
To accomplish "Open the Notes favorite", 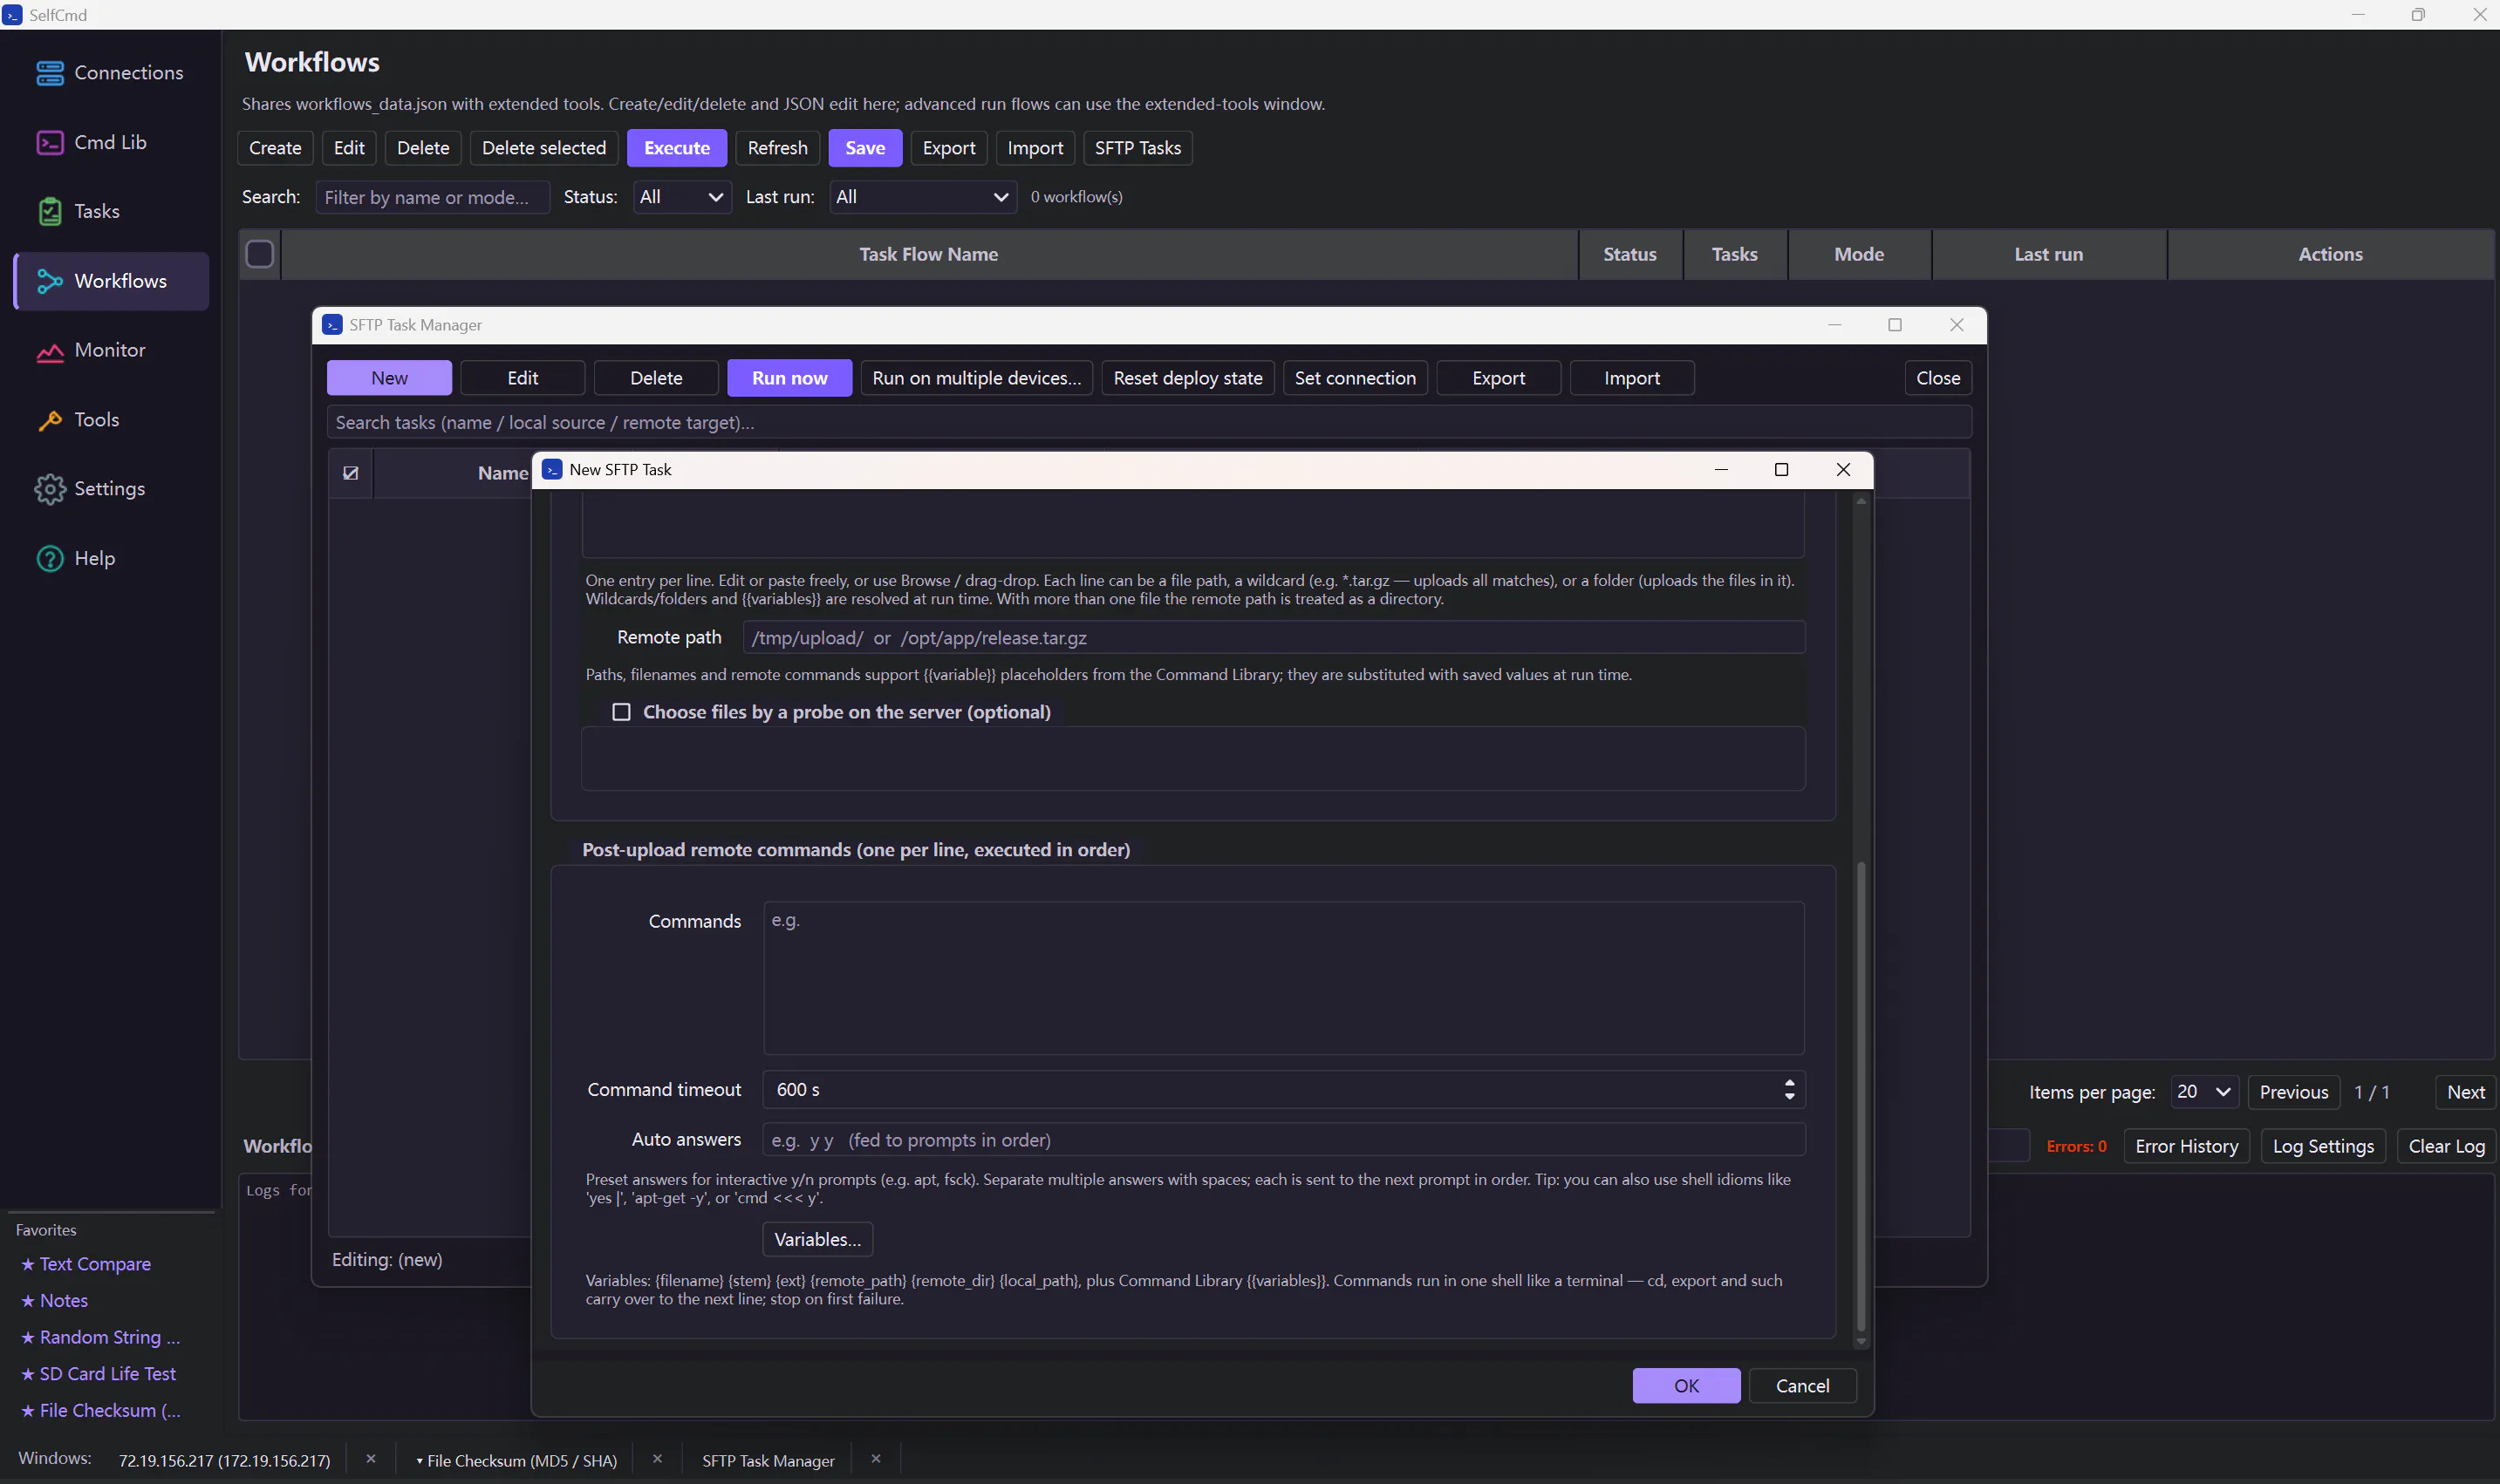I will point(55,1300).
